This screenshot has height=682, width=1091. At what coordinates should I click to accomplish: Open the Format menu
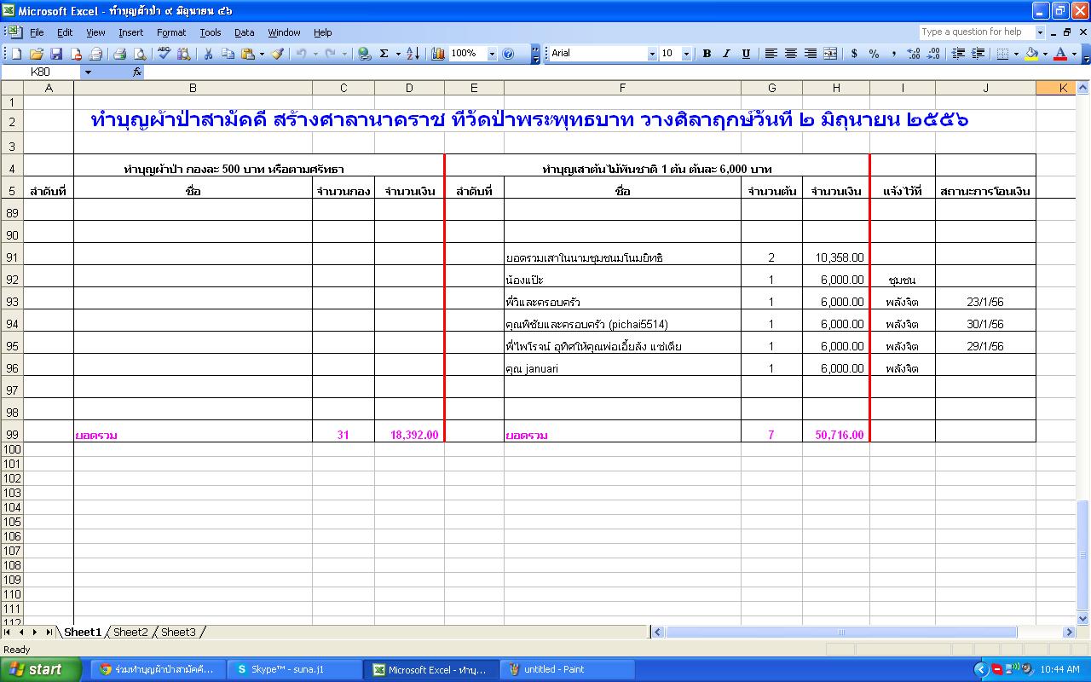(170, 32)
